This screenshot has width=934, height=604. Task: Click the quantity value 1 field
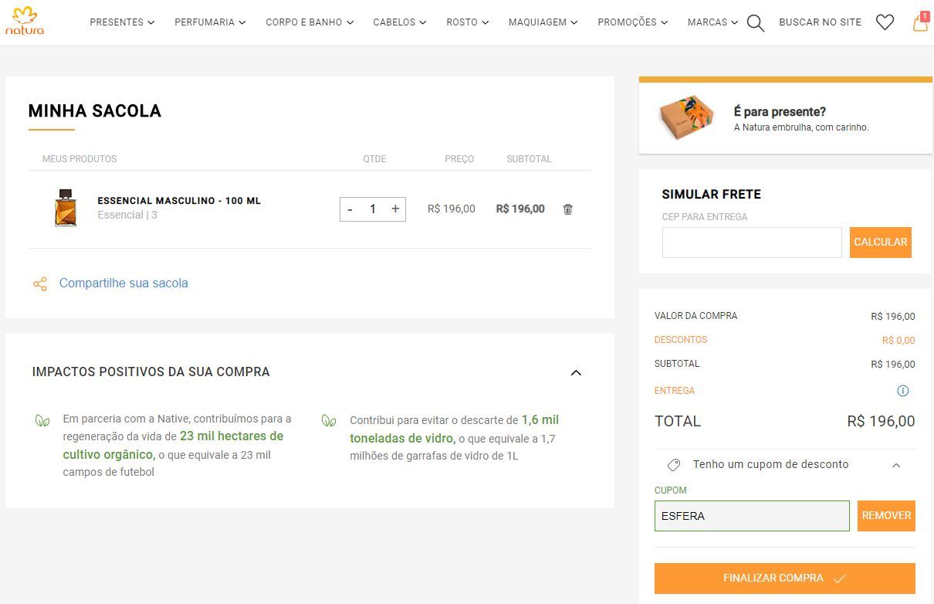(373, 209)
